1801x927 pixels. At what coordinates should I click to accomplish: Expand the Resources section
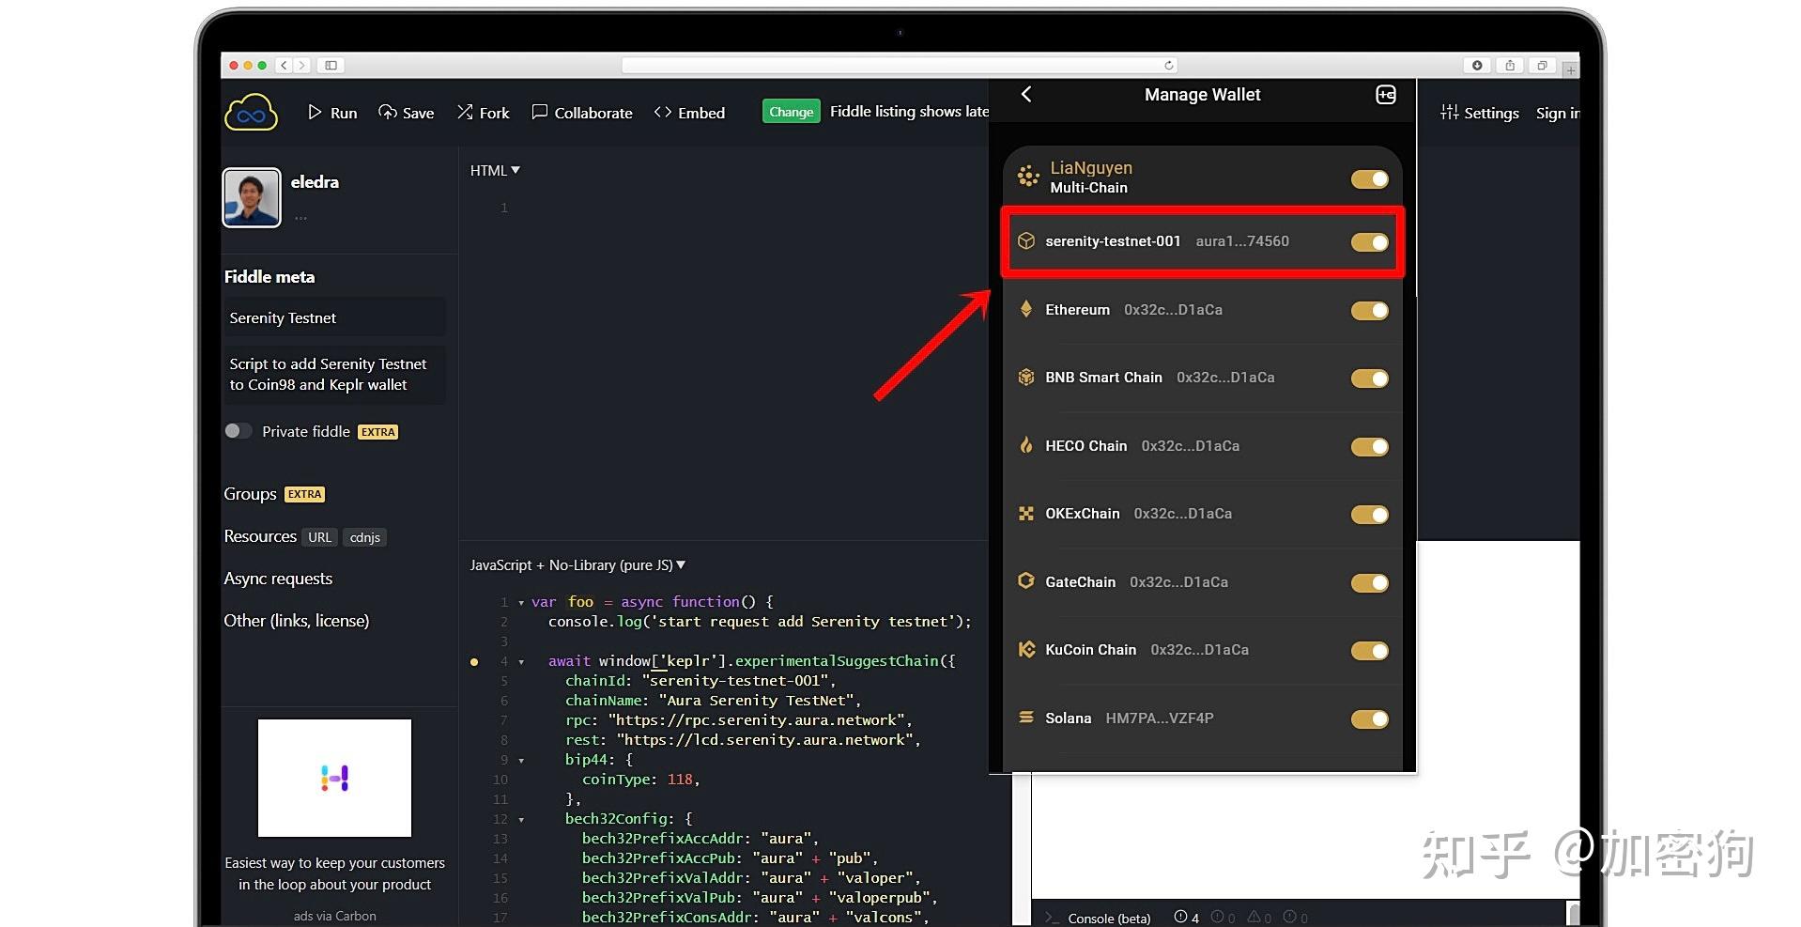[260, 536]
